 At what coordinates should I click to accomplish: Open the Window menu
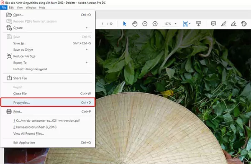click(31, 8)
